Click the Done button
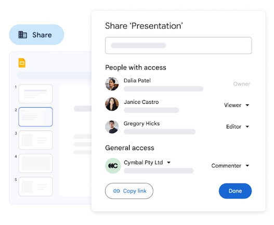 pyautogui.click(x=235, y=191)
